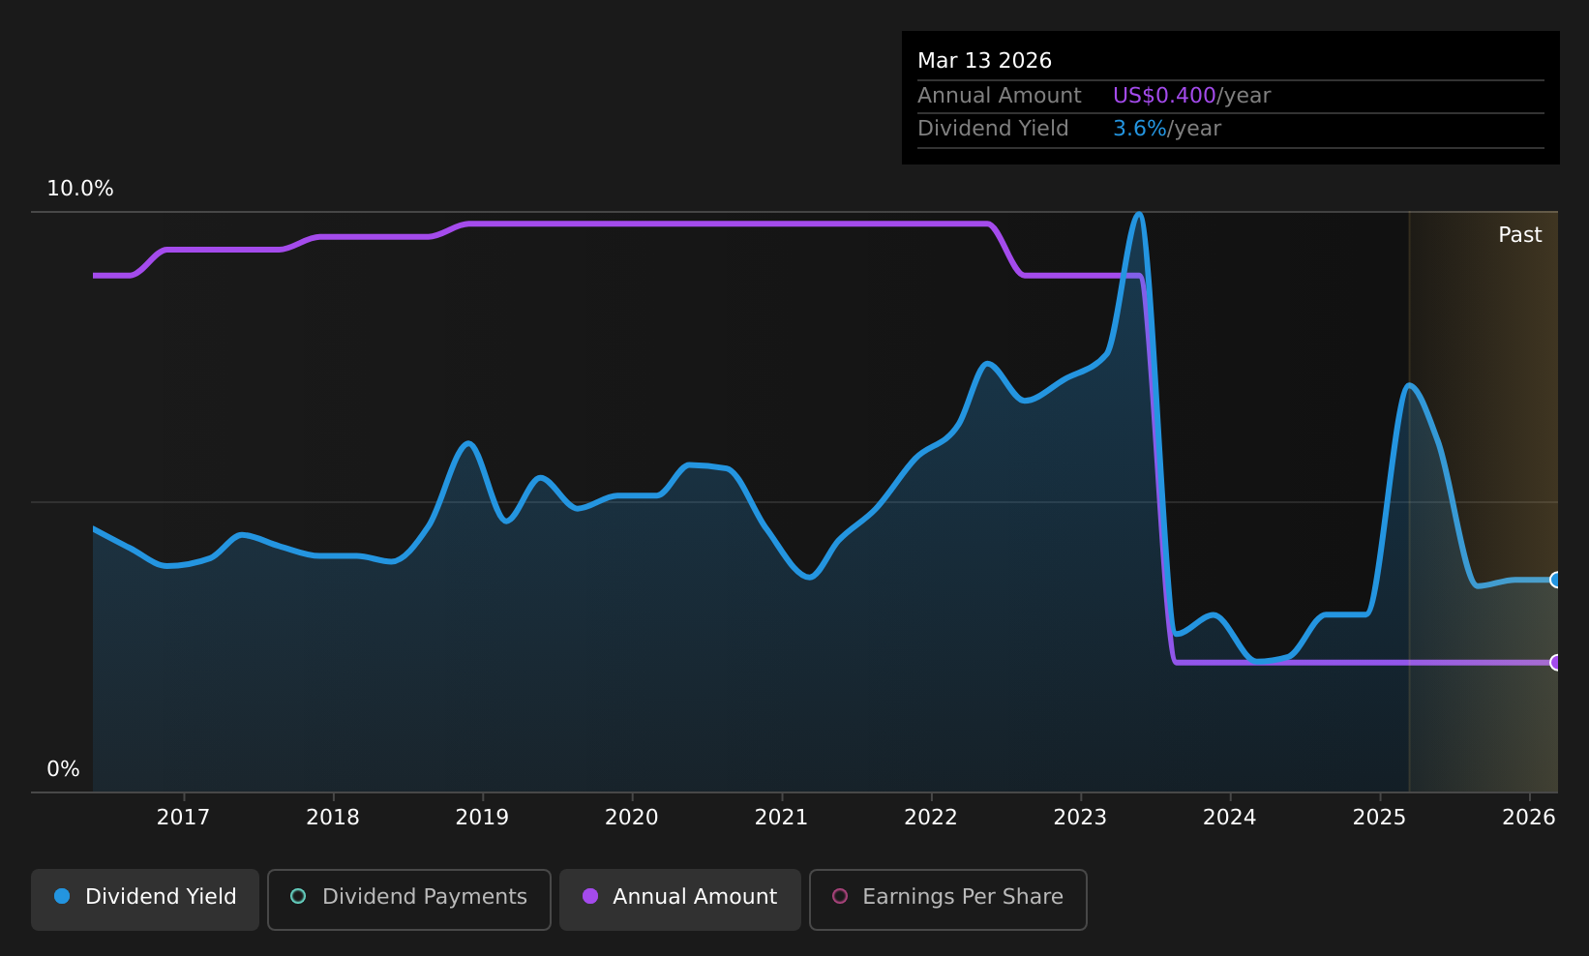Click the 2022 x-axis label
This screenshot has width=1589, height=956.
(x=931, y=818)
